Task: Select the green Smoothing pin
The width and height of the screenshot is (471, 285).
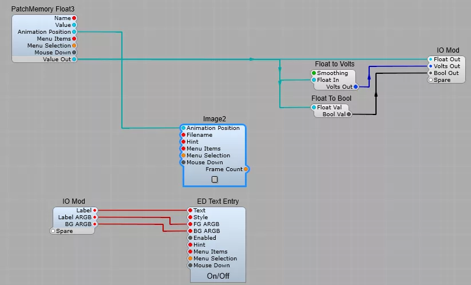Action: coord(314,73)
